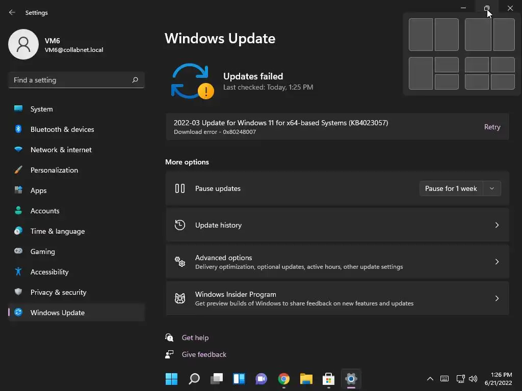Open Time & language settings
Viewport: 522px width, 391px height.
[76, 231]
